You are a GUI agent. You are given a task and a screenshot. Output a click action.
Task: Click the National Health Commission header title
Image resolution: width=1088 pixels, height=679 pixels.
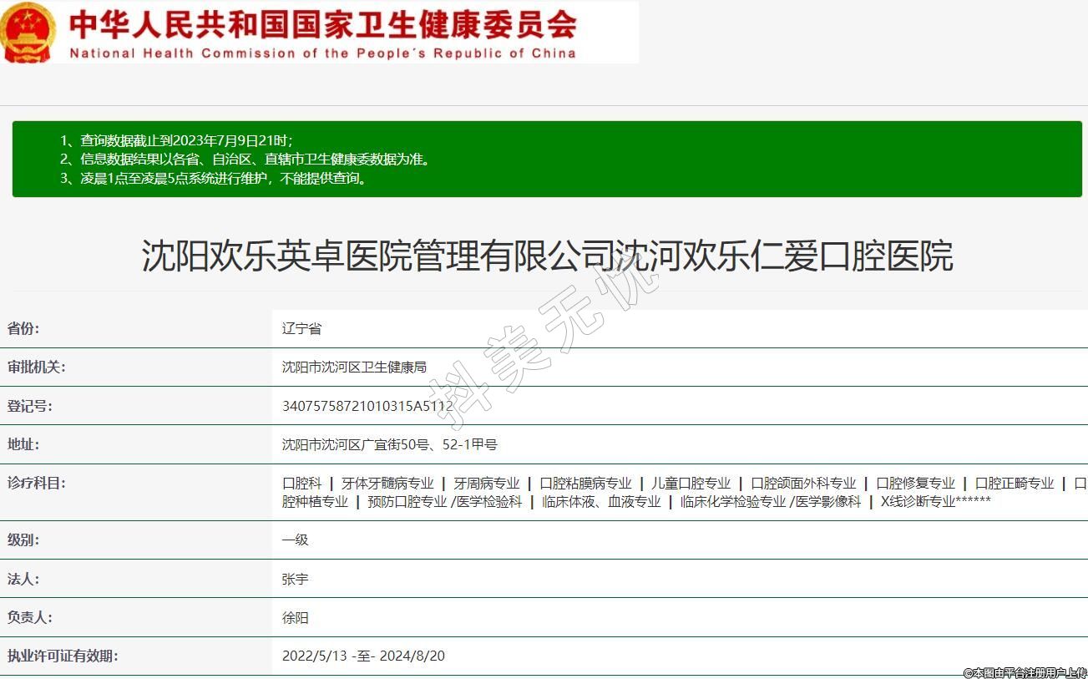click(322, 33)
